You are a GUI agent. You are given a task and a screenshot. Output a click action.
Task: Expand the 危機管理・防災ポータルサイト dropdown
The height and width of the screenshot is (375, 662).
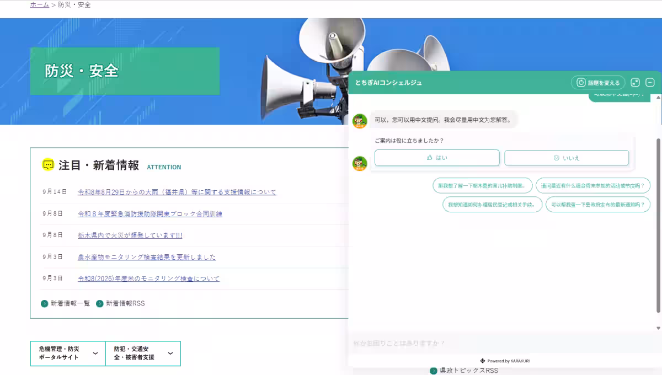68,353
